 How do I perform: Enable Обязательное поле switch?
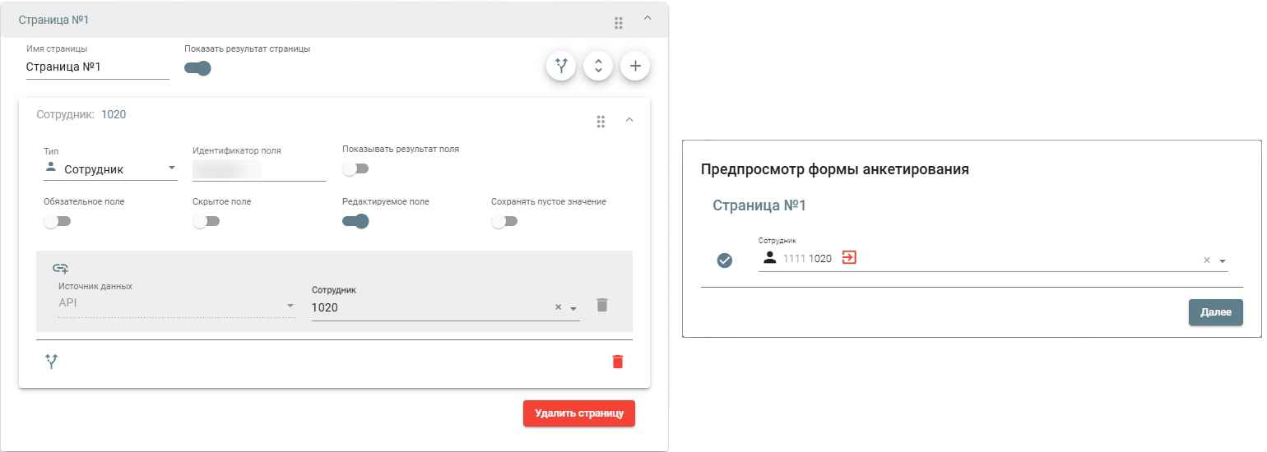point(58,221)
